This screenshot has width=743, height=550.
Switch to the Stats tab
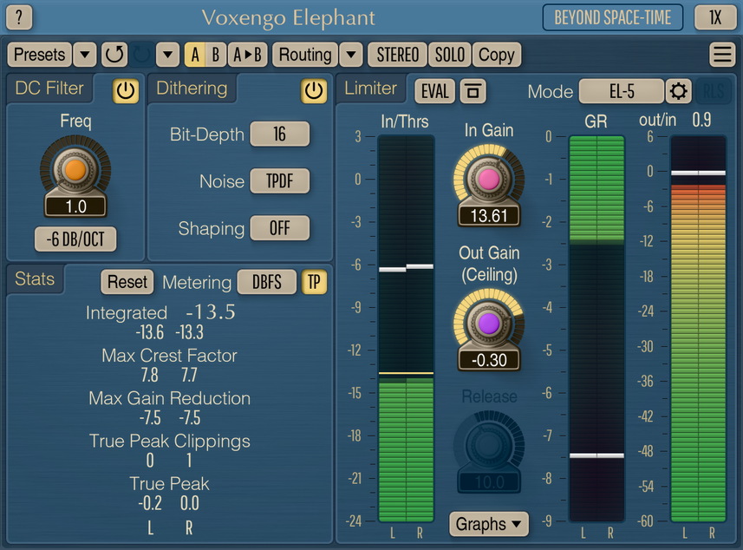35,279
